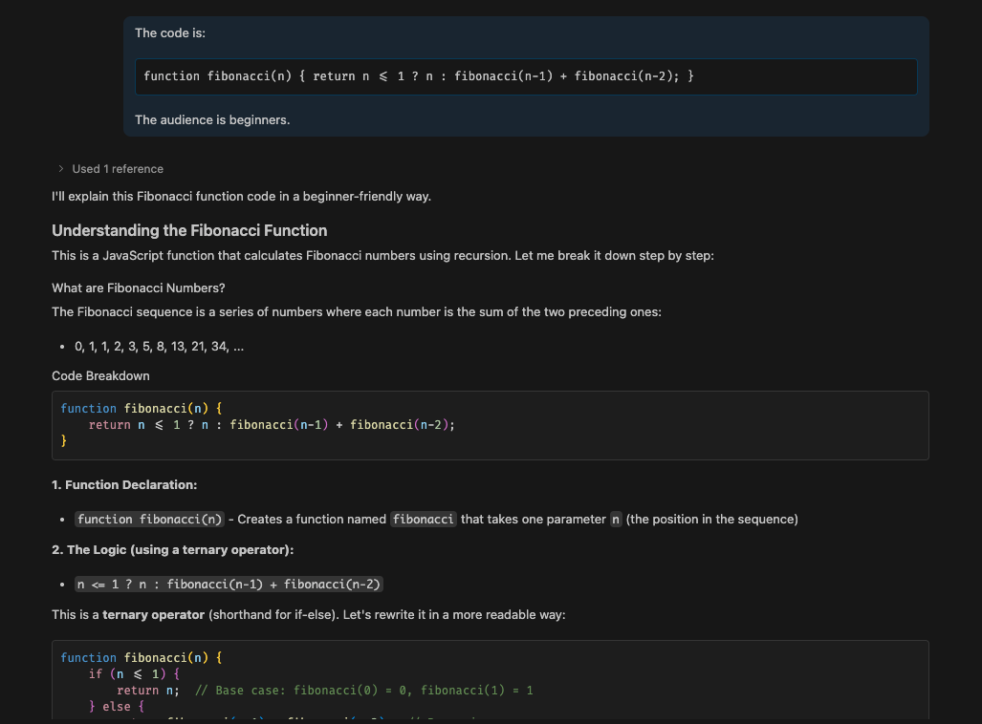
Task: Click the one-line fibonacci code in user message
Action: [418, 76]
